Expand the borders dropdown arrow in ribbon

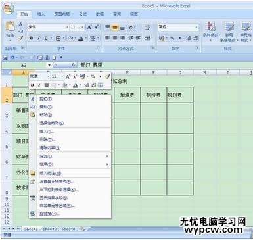click(x=63, y=38)
